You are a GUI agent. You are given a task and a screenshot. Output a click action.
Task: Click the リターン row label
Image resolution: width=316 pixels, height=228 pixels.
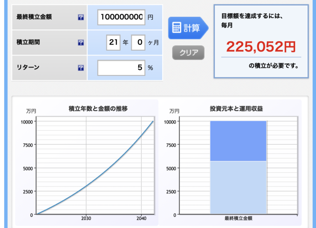click(28, 67)
